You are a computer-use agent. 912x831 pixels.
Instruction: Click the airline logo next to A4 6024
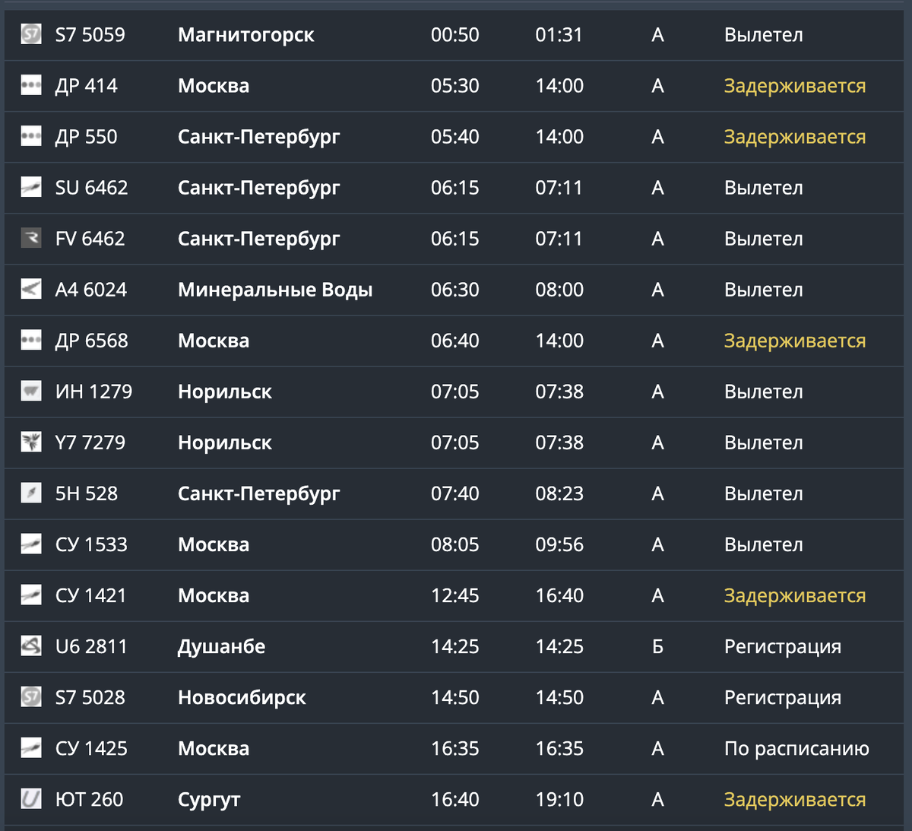[x=31, y=289]
